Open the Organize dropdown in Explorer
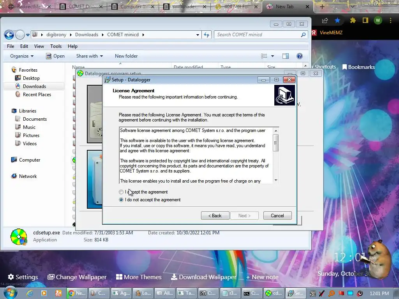 [x=22, y=56]
